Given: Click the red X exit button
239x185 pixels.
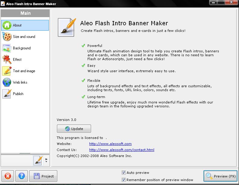Looking at the screenshot, I should [8, 176].
